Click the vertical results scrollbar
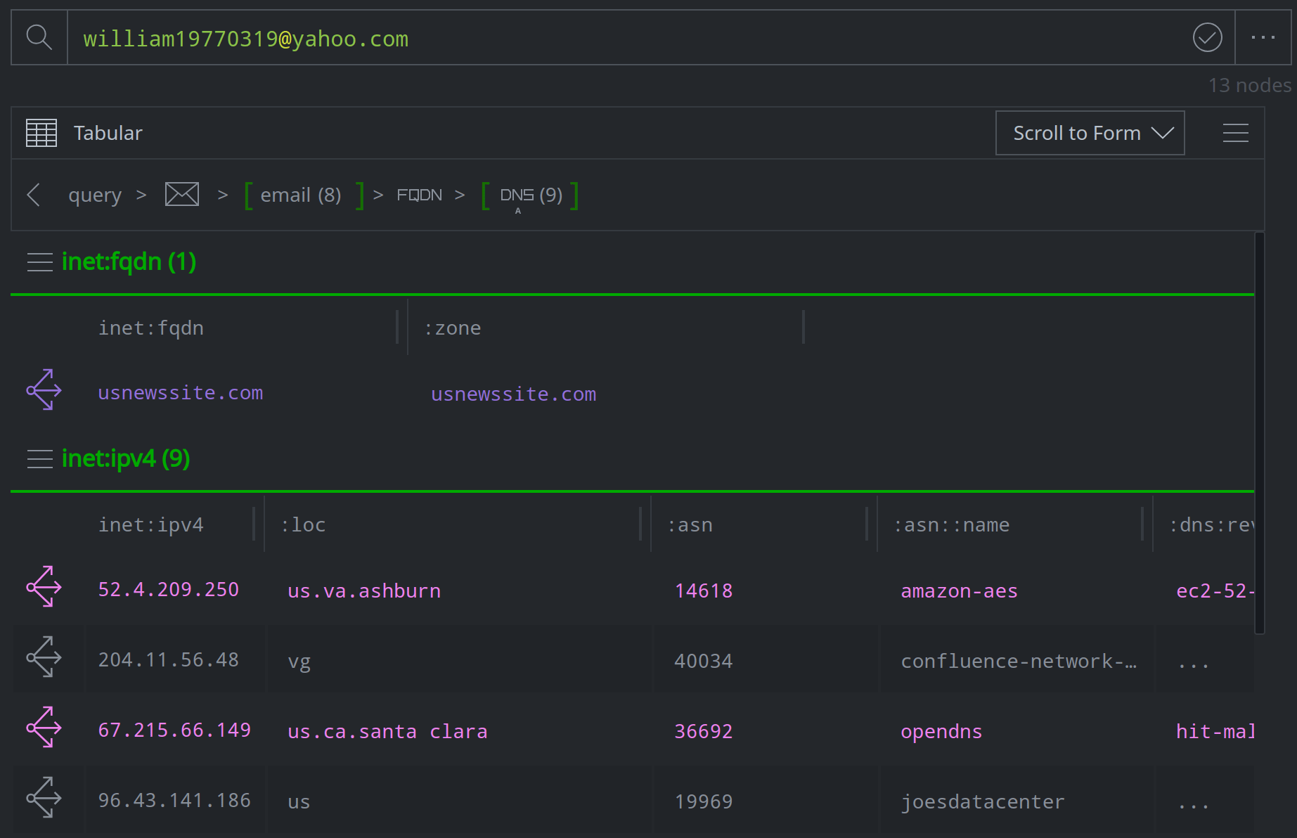1297x838 pixels. [1259, 432]
